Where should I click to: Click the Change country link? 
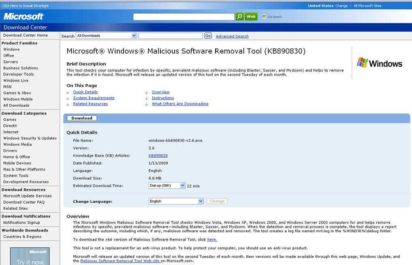coord(342,6)
